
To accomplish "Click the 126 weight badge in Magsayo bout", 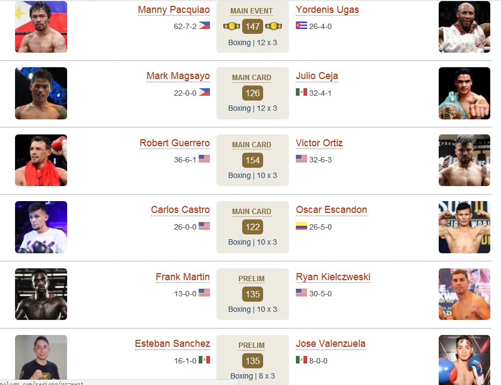I will (x=252, y=93).
